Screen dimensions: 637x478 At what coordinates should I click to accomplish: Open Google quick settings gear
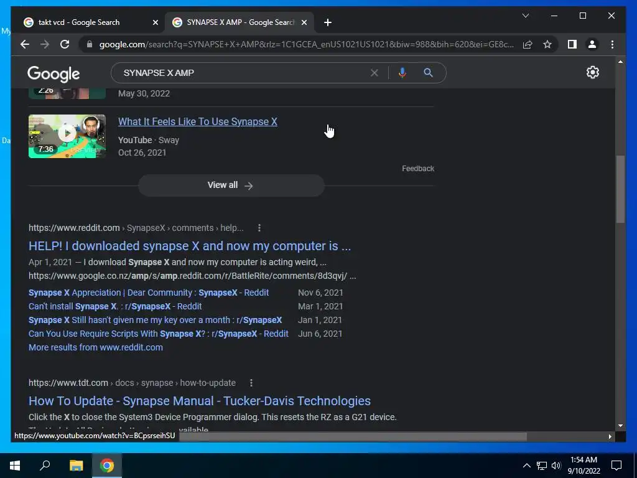[593, 72]
